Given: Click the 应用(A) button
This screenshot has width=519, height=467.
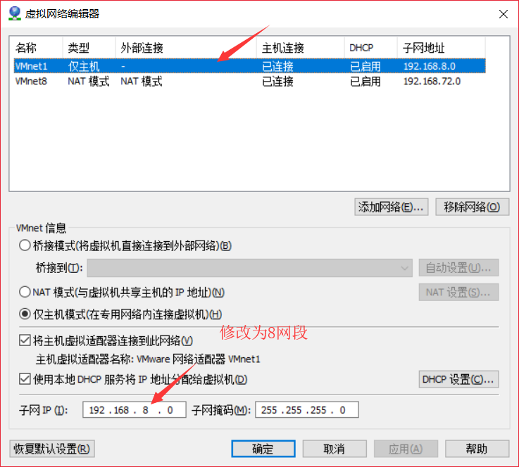Looking at the screenshot, I should [406, 449].
